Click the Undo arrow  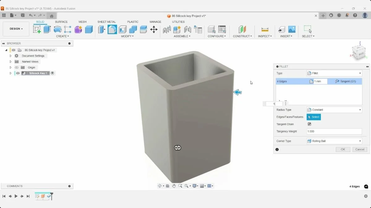pyautogui.click(x=31, y=15)
